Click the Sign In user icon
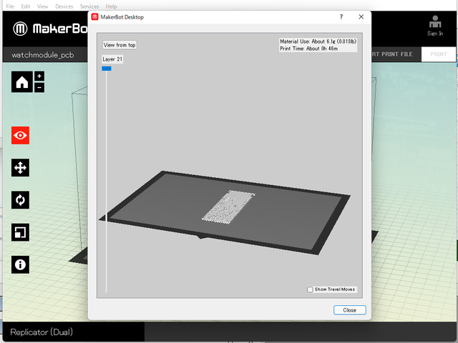The image size is (458, 343). click(435, 26)
